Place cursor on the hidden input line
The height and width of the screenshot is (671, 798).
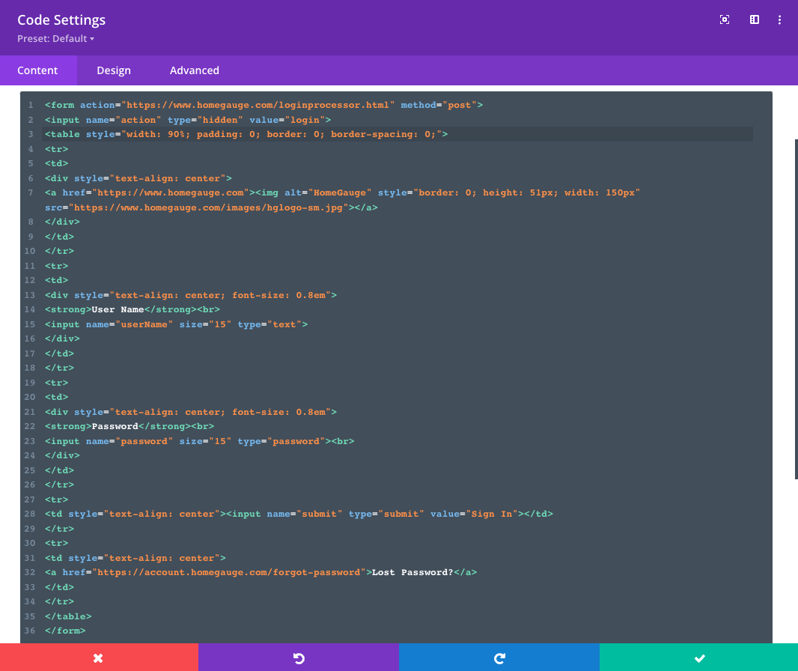pyautogui.click(x=188, y=120)
